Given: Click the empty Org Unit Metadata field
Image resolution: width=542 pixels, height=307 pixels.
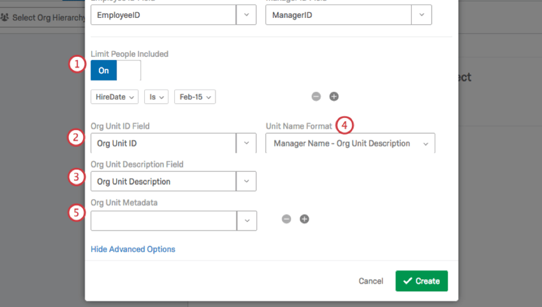Looking at the screenshot, I should click(x=163, y=220).
